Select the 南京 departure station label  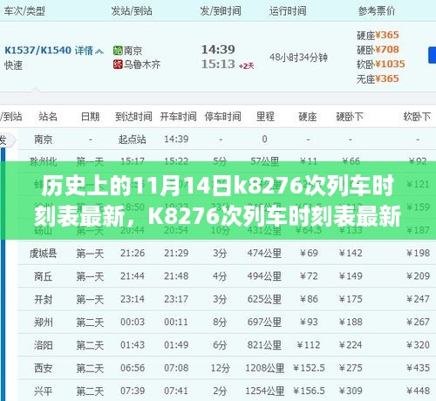pos(133,51)
